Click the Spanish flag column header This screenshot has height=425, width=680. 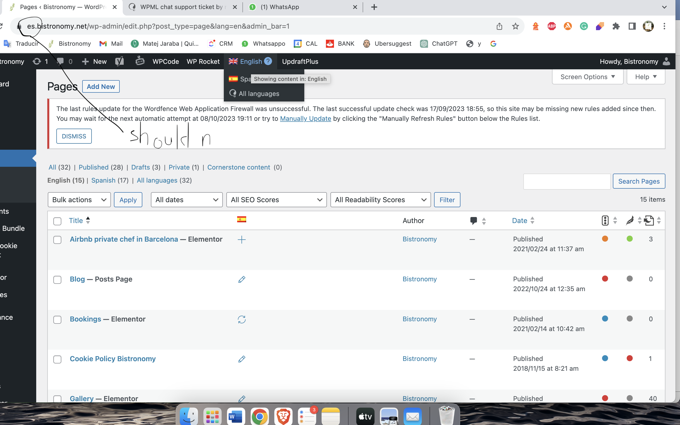[241, 220]
